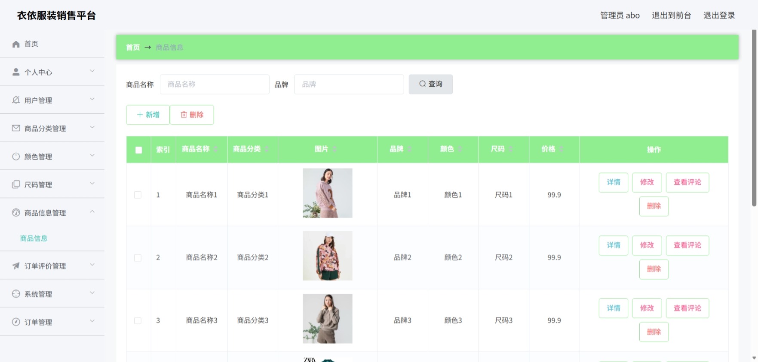
Task: Open 详情 for row 商品名称1
Action: [x=614, y=182]
